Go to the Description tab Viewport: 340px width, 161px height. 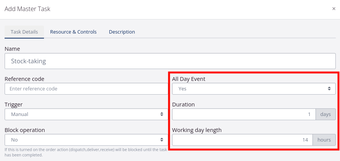pos(122,32)
